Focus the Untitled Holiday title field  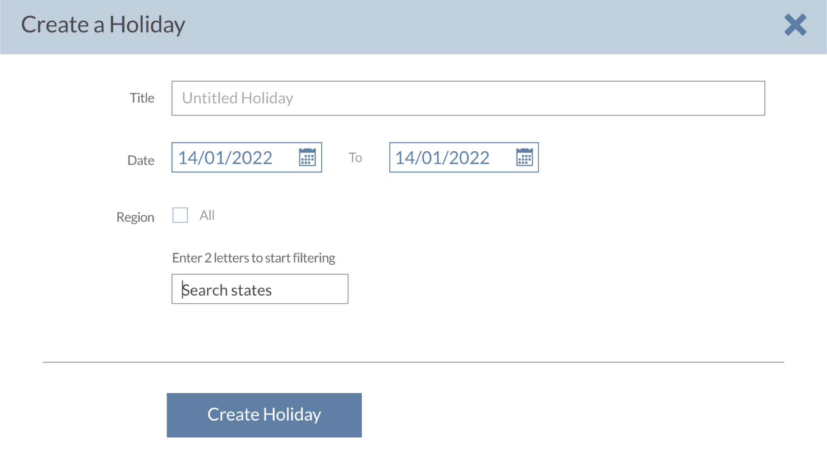coord(468,98)
